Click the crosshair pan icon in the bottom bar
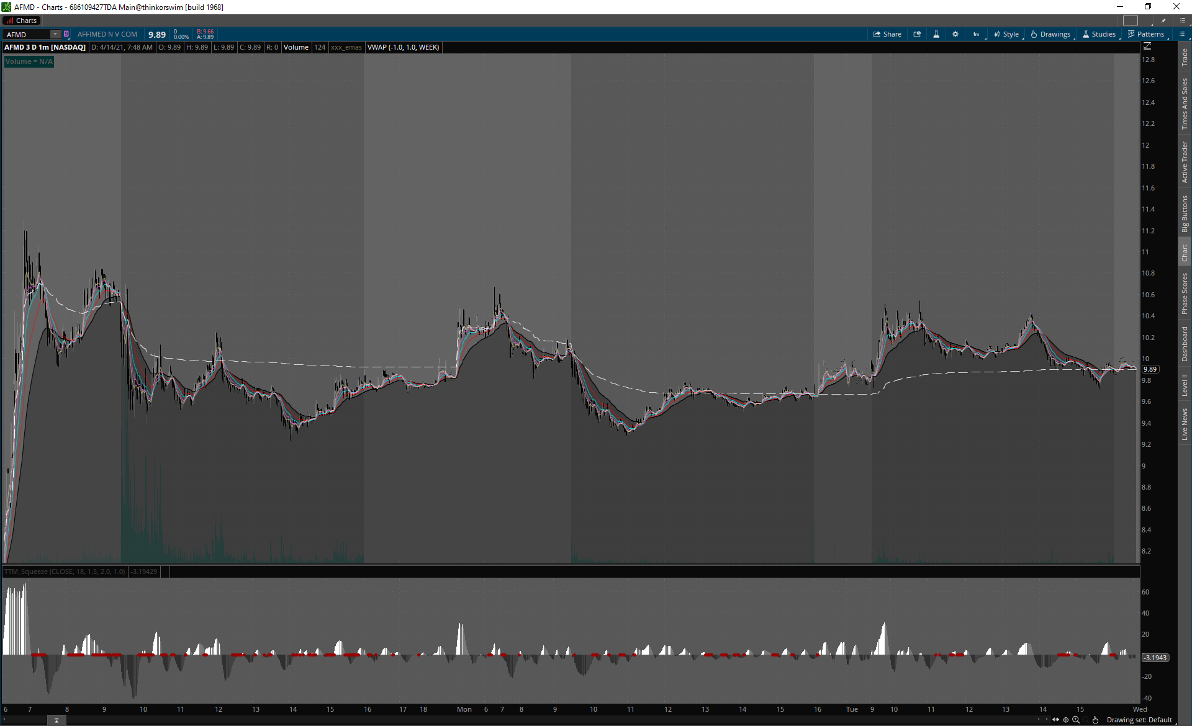 pos(1066,720)
